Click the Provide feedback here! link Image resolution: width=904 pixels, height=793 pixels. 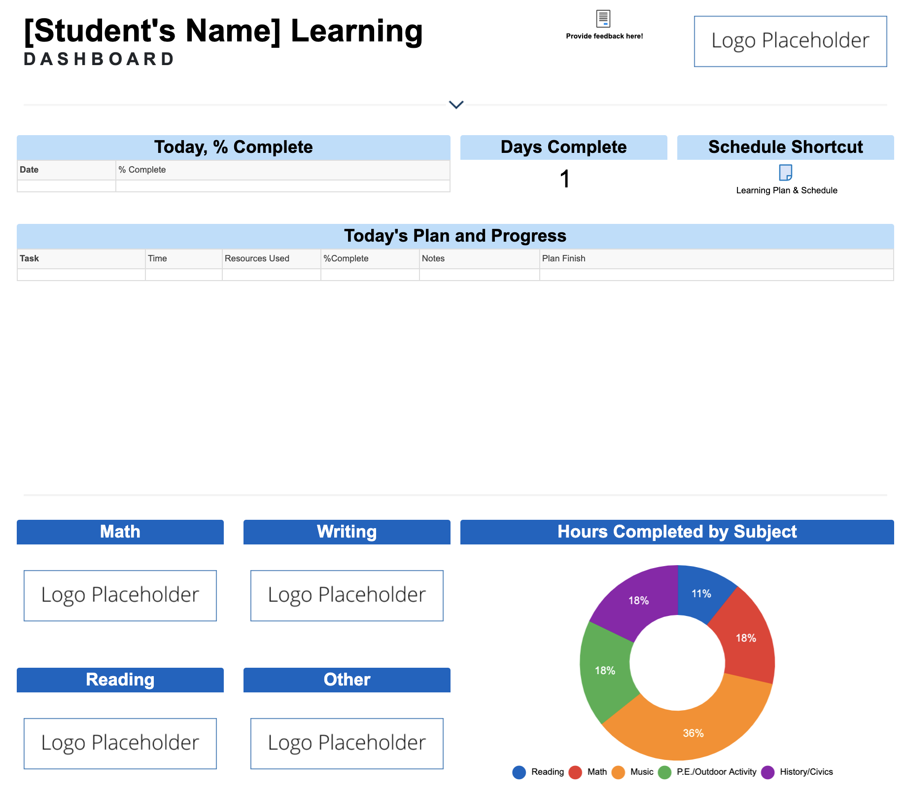click(x=604, y=36)
